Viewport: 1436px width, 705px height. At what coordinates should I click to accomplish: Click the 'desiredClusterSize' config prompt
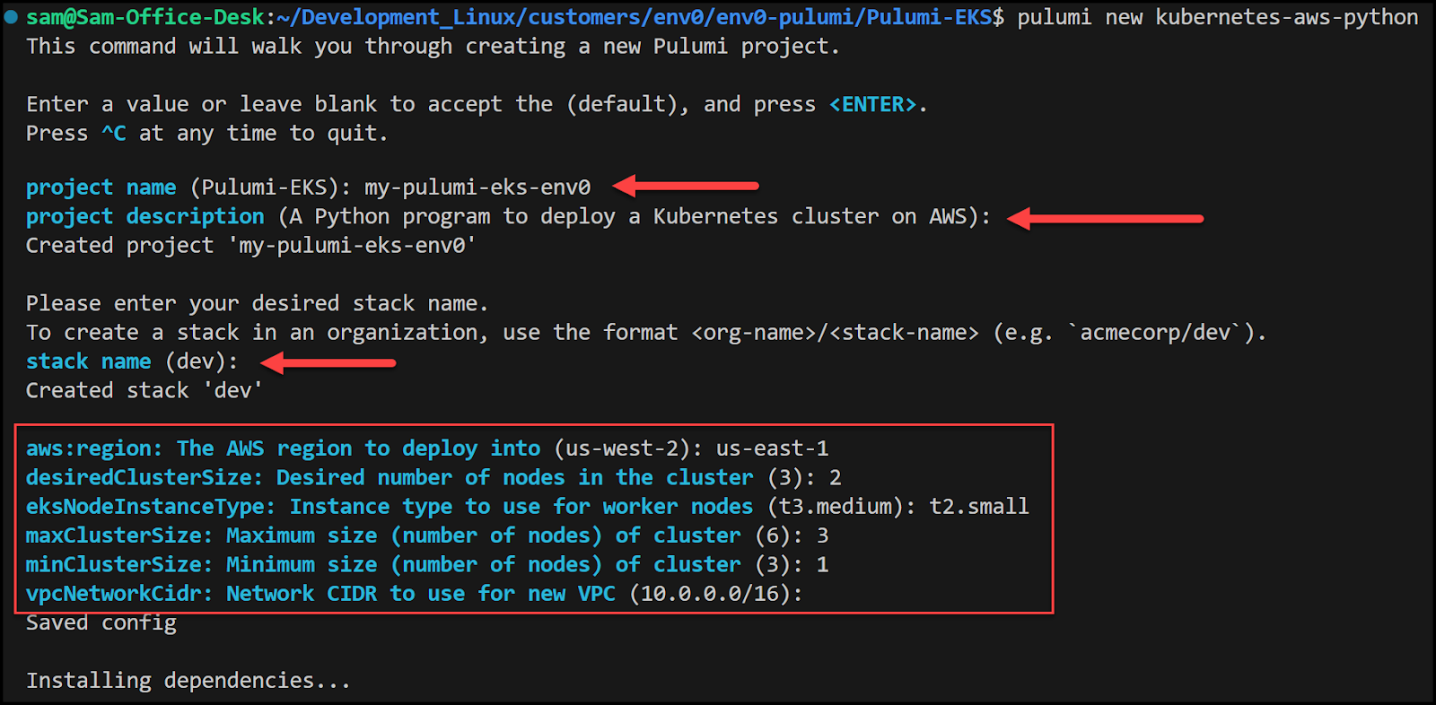(390, 478)
